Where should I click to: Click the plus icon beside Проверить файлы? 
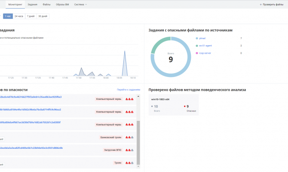point(260,4)
